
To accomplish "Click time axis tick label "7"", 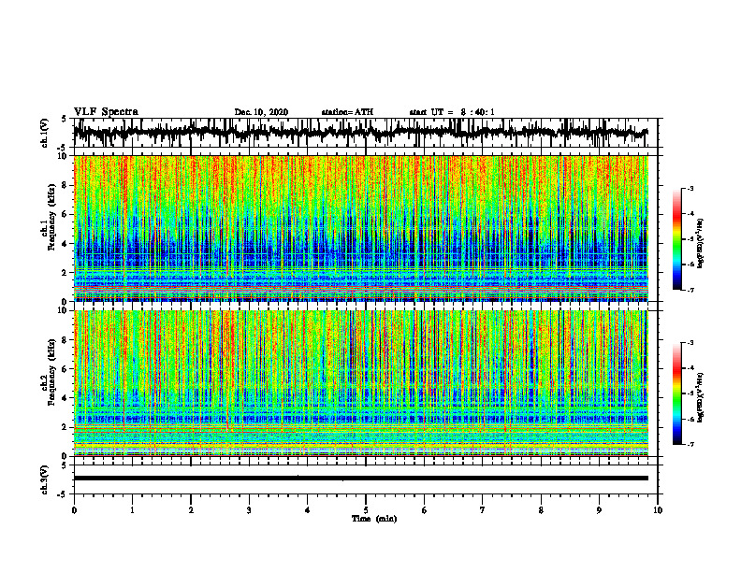I will (483, 510).
